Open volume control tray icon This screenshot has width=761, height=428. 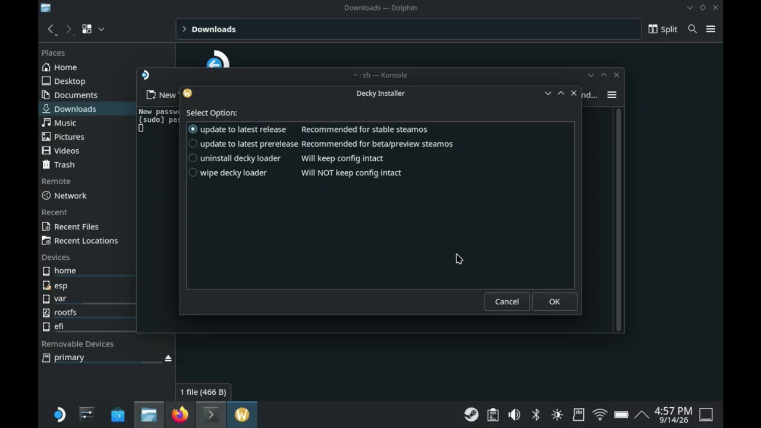[514, 414]
